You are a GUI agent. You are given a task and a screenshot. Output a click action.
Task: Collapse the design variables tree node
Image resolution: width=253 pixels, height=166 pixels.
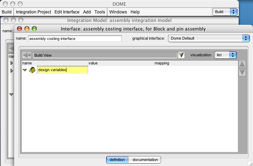click(24, 70)
